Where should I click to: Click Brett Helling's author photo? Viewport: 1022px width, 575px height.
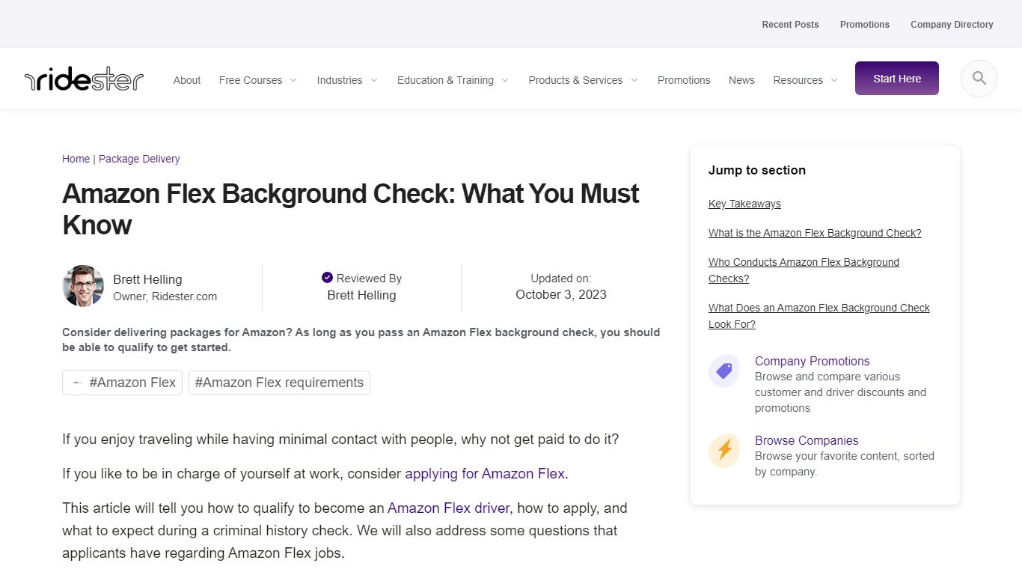tap(83, 286)
